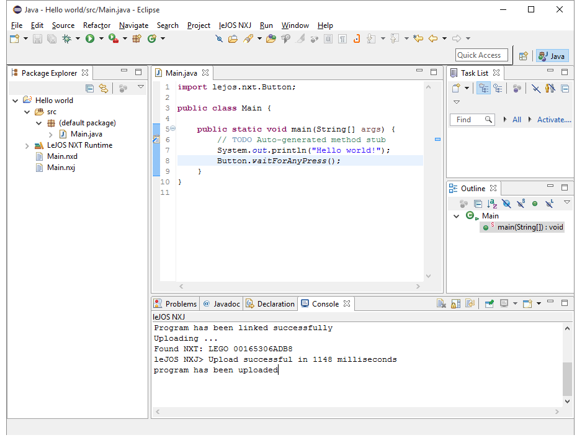The width and height of the screenshot is (577, 440).
Task: Switch to the Java perspective button
Action: pos(552,56)
